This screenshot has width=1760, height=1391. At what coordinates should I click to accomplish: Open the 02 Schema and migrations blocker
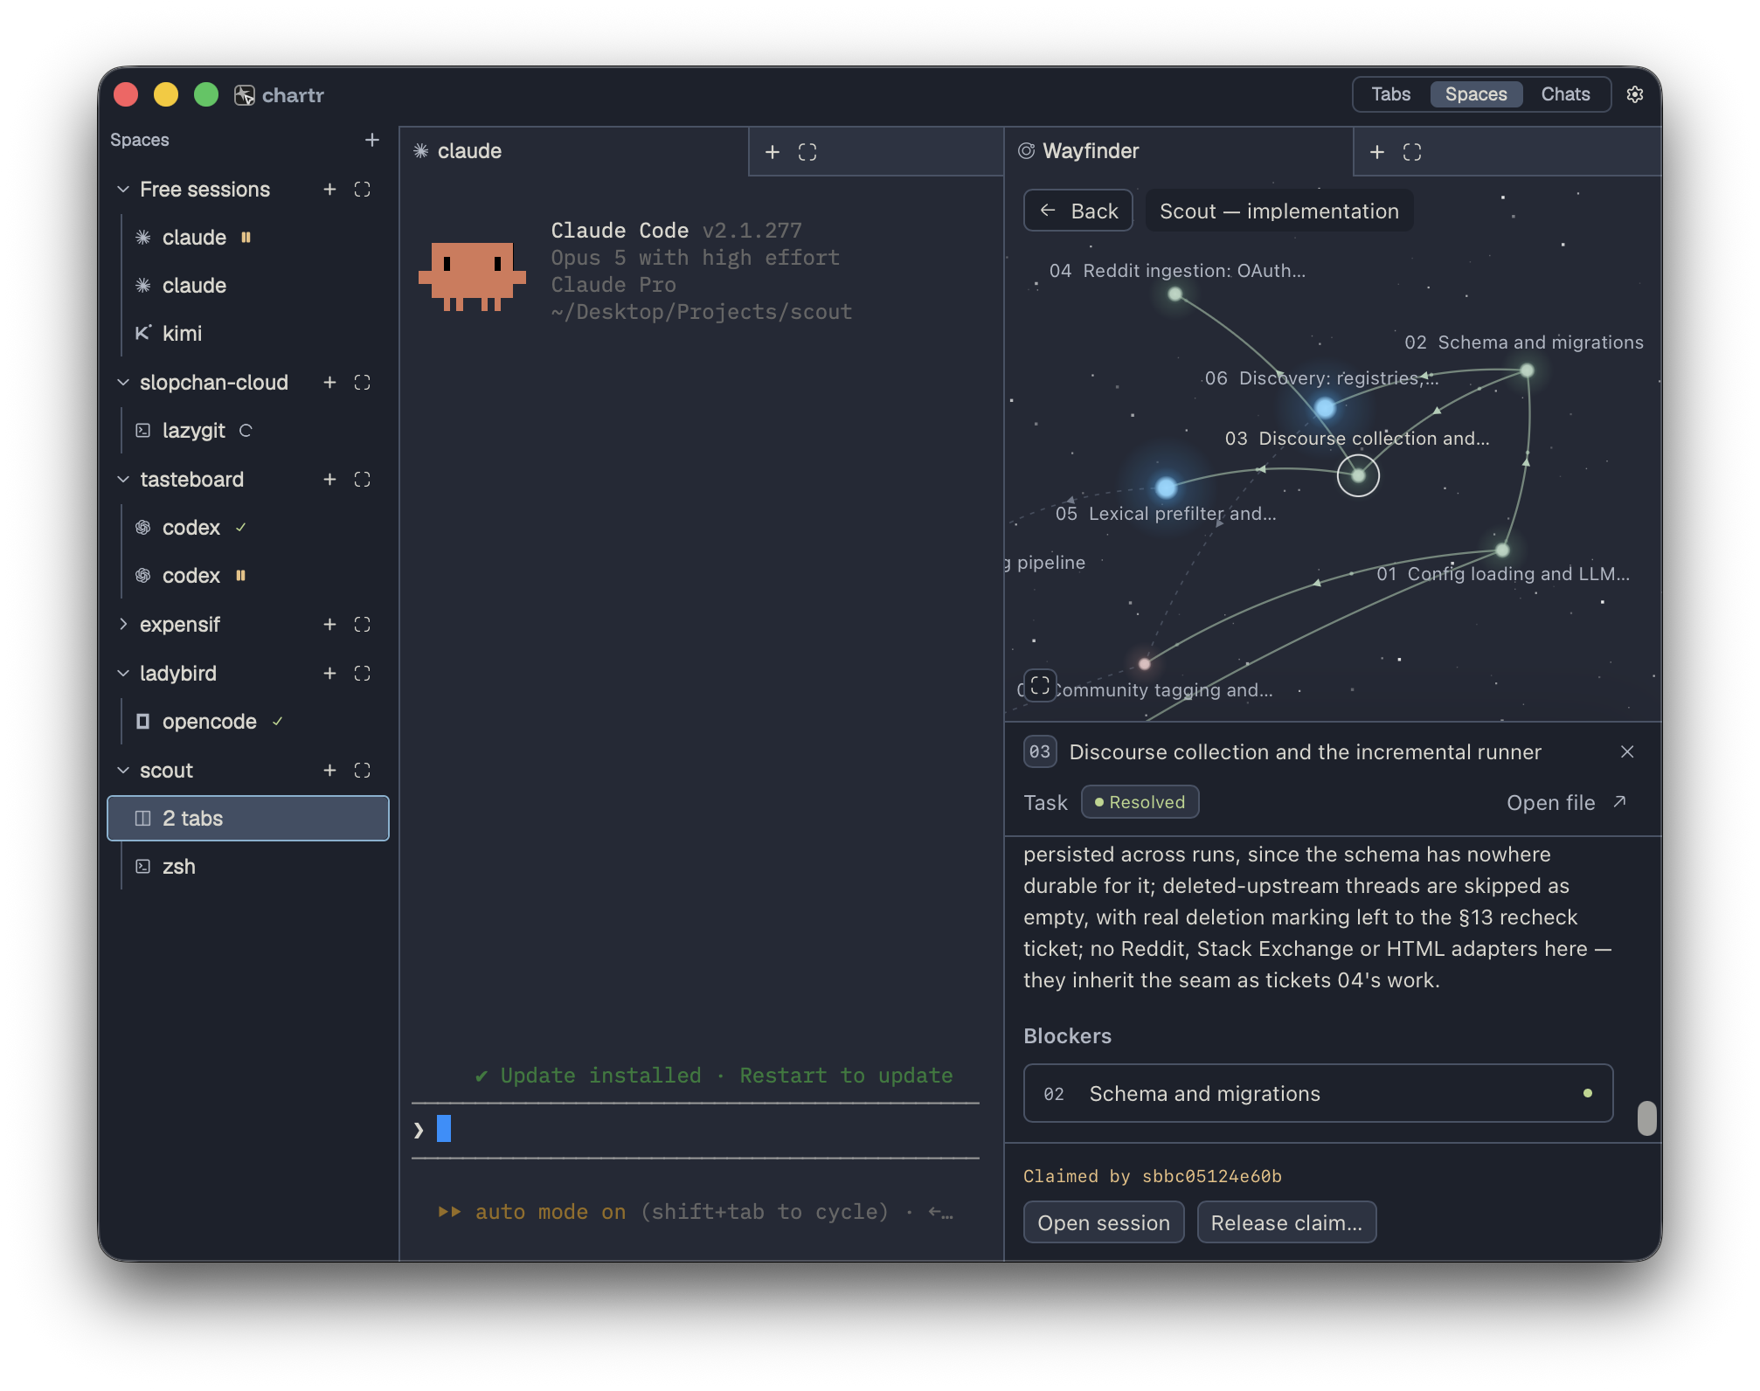[1318, 1093]
